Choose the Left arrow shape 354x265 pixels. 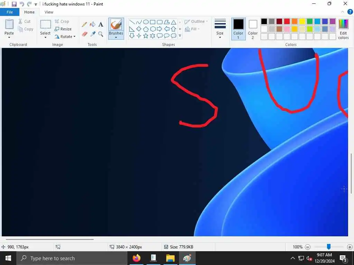point(167,29)
